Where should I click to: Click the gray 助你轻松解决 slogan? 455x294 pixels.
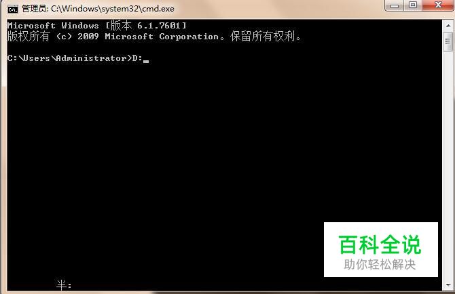pos(380,264)
